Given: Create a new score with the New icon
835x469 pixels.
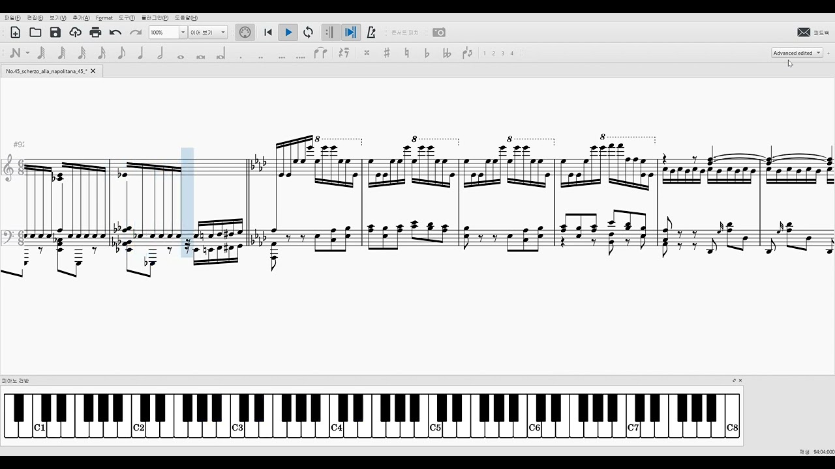Looking at the screenshot, I should pyautogui.click(x=16, y=32).
